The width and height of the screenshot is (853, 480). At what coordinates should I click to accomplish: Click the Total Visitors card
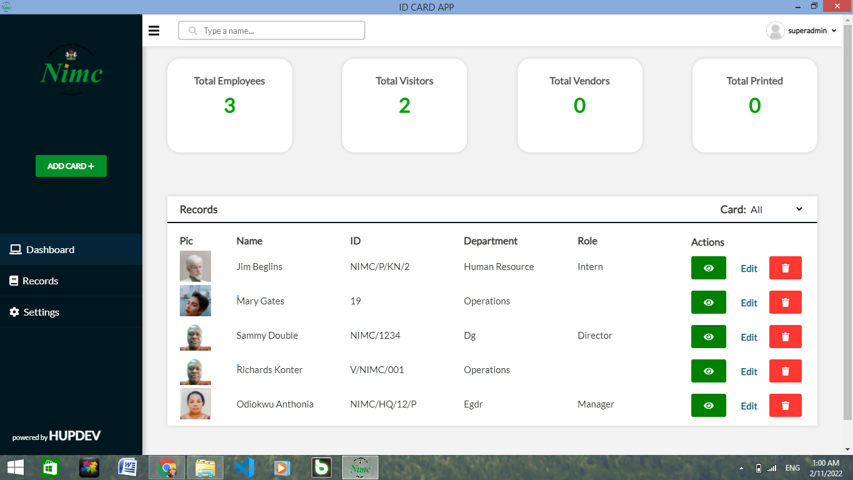click(405, 106)
